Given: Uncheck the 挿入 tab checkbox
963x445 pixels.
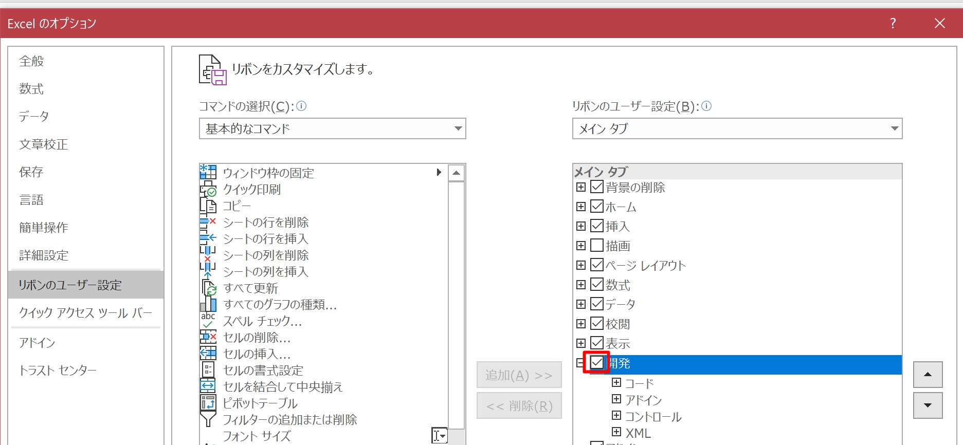Looking at the screenshot, I should (x=597, y=226).
